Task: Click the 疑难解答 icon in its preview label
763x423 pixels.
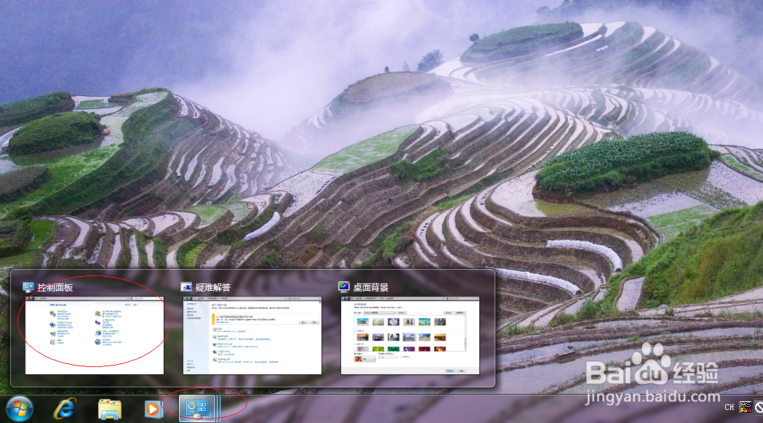Action: click(187, 286)
